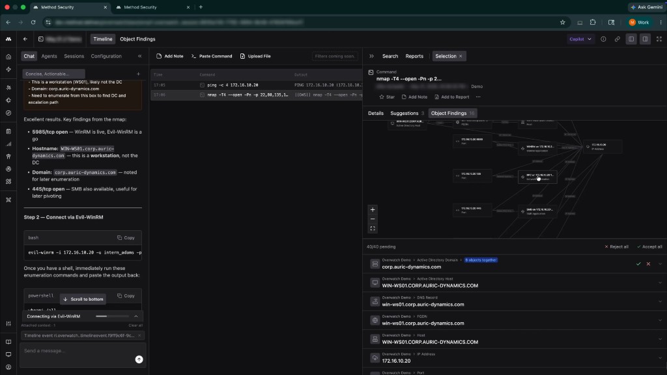
Task: Open the book docs icon in sidebar
Action: pos(8,342)
